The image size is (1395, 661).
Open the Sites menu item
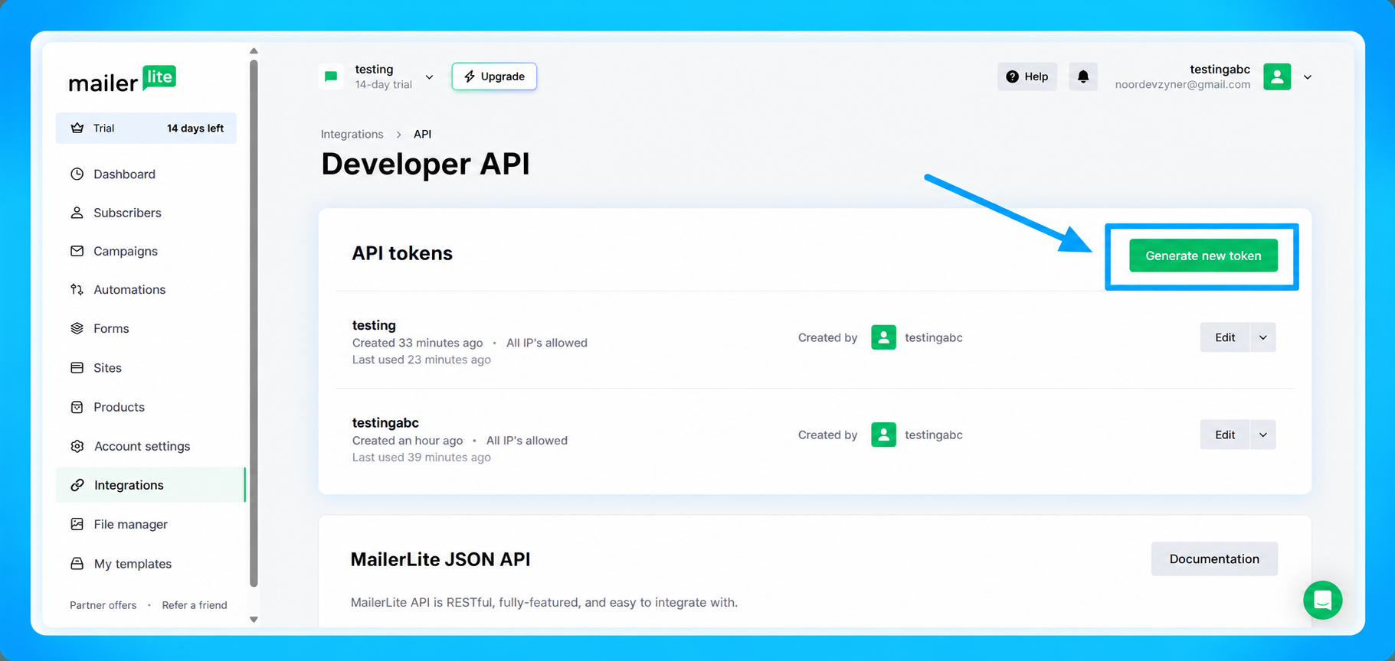pos(107,368)
